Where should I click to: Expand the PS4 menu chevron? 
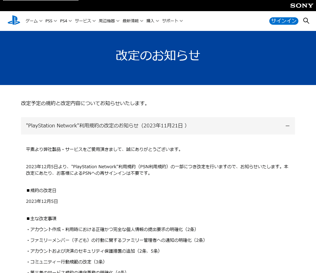click(70, 21)
